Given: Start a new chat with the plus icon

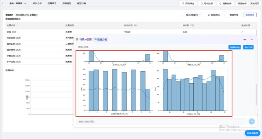Looking at the screenshot, I should [245, 40].
